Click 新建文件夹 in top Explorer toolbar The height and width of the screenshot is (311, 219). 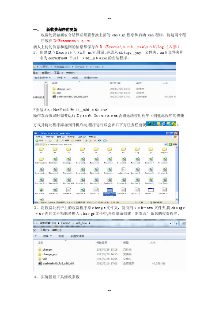click(x=91, y=78)
